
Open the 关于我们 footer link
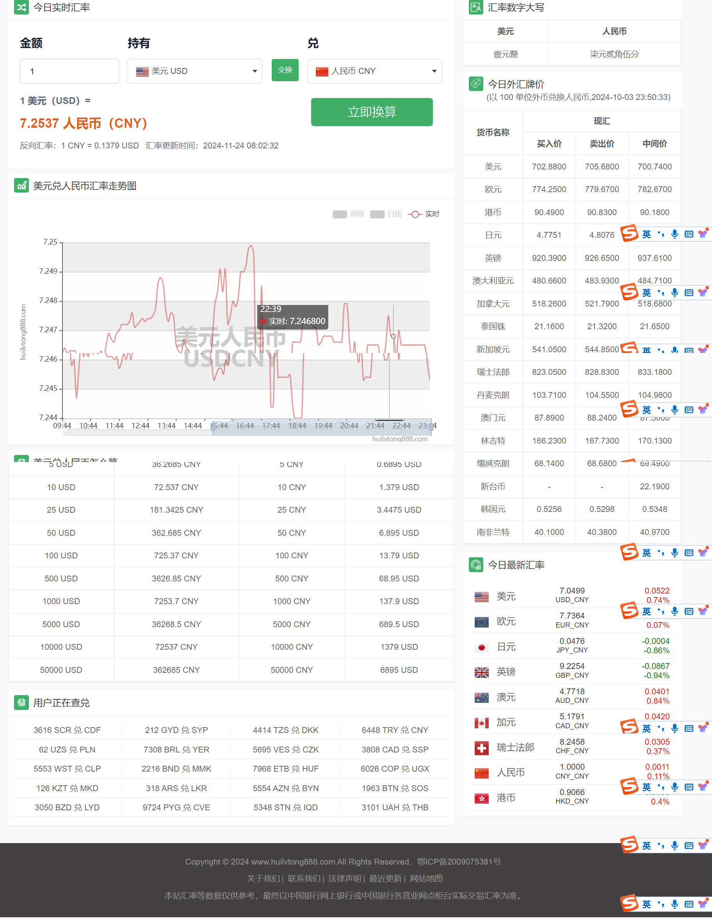(x=263, y=878)
